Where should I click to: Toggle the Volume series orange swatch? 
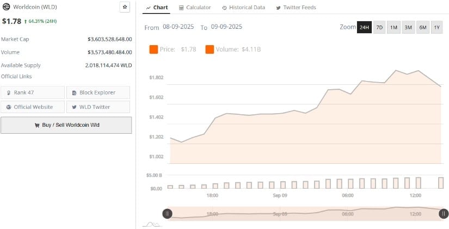click(x=210, y=49)
